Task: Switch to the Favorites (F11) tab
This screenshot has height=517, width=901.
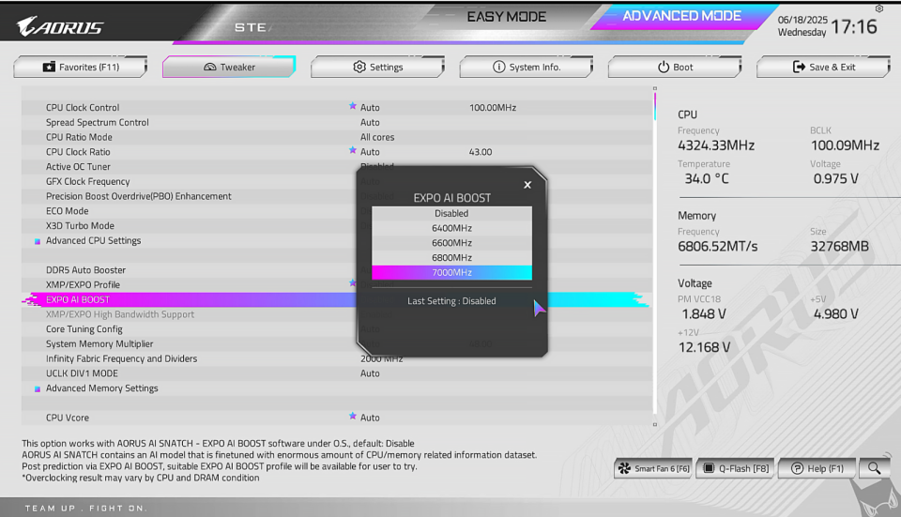Action: tap(81, 67)
